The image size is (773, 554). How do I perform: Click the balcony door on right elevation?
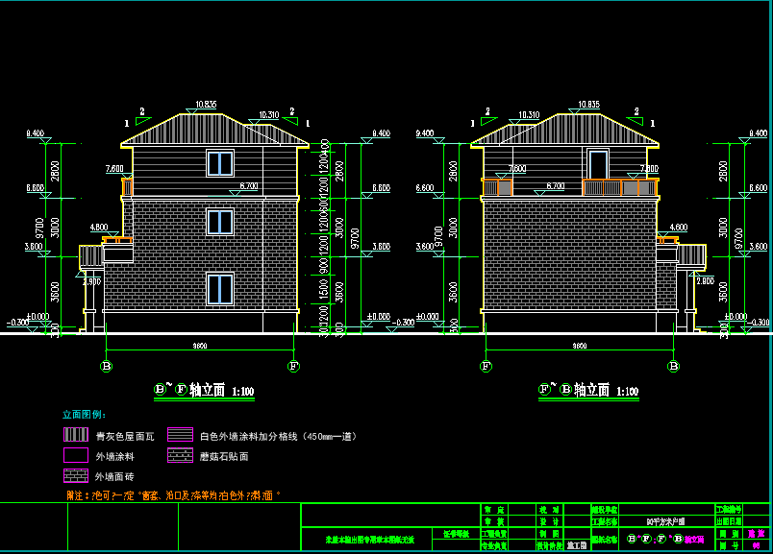598,164
